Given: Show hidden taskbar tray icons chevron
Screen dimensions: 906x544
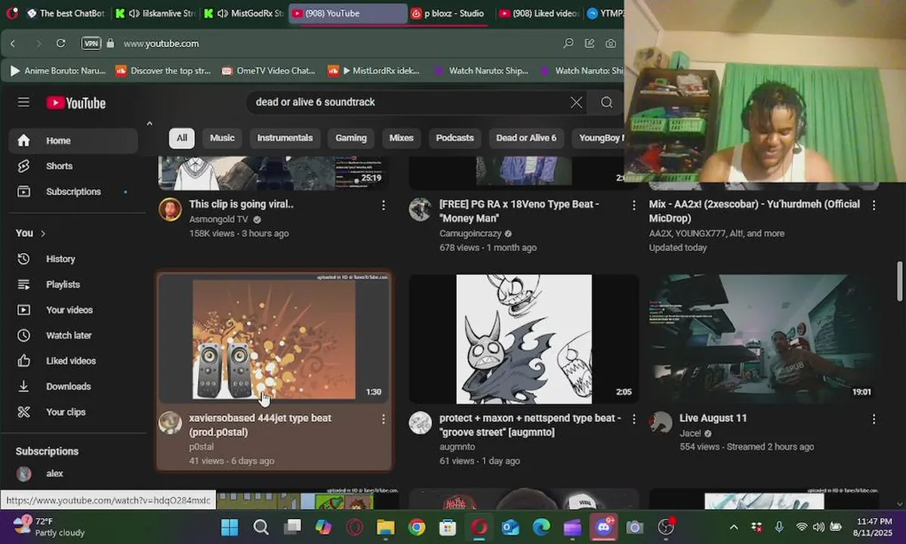Looking at the screenshot, I should coord(734,527).
